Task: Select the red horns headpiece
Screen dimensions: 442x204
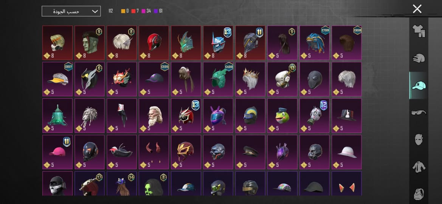Action: tap(154, 152)
